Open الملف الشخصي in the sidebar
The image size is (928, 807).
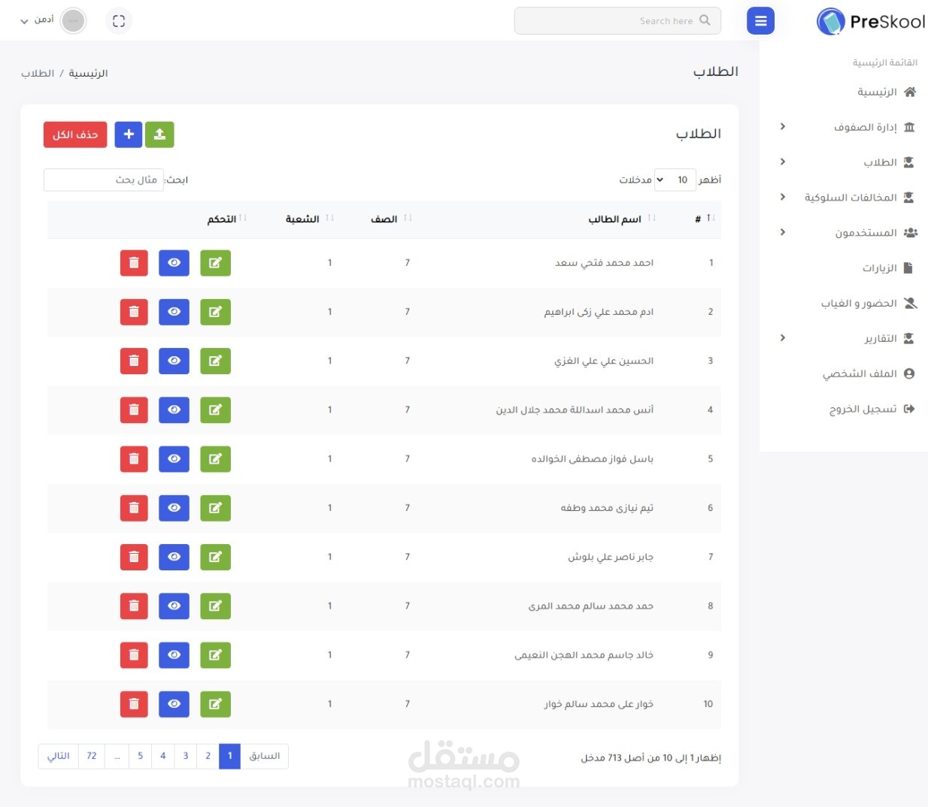[x=869, y=373]
